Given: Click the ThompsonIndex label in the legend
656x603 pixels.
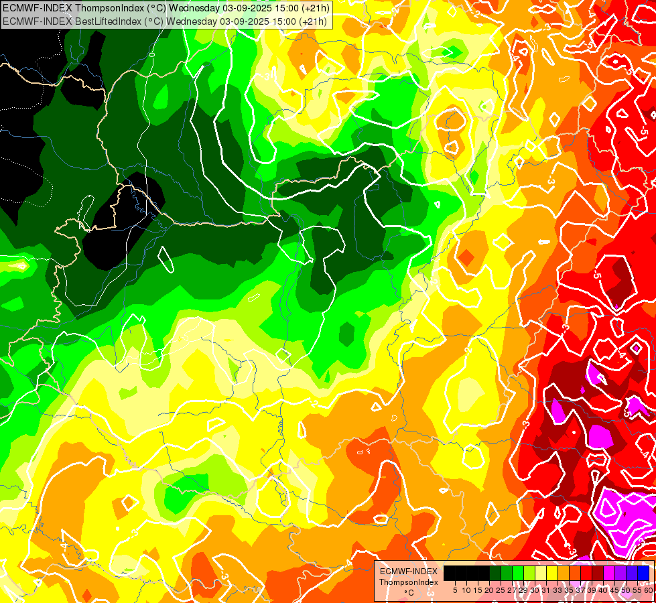Looking at the screenshot, I should [409, 582].
